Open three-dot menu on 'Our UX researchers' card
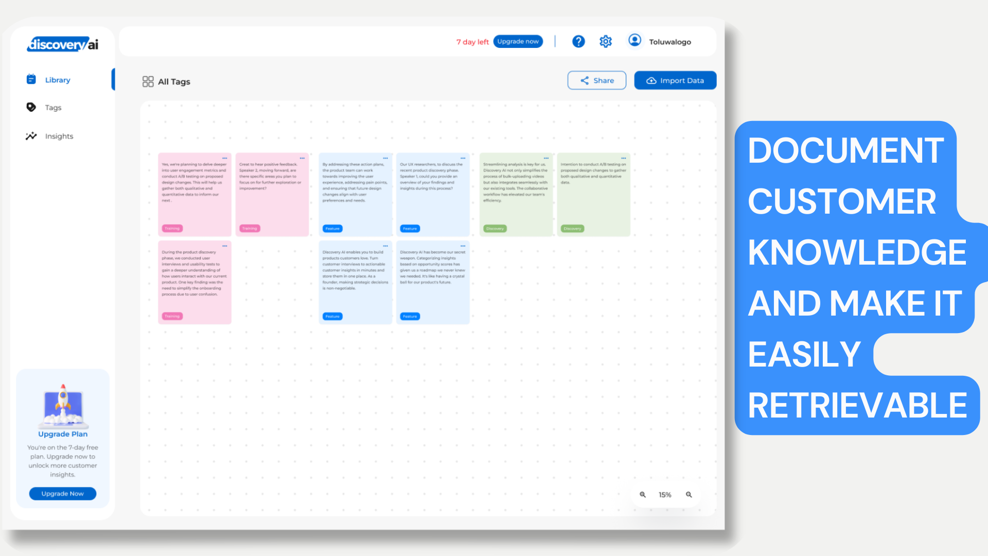988x556 pixels. (463, 159)
